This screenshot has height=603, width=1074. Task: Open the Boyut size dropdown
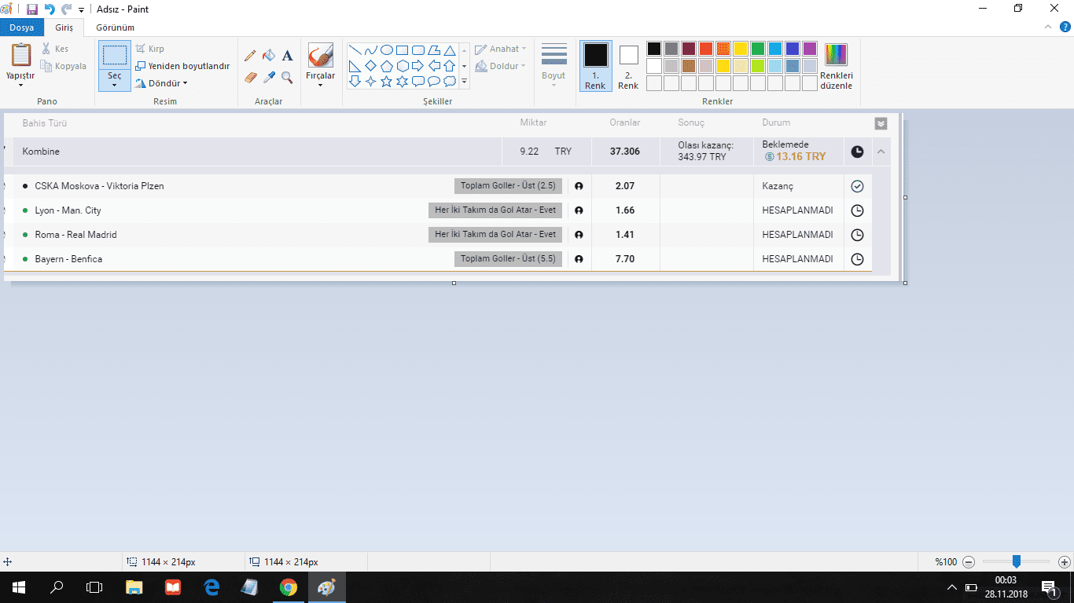tap(554, 67)
